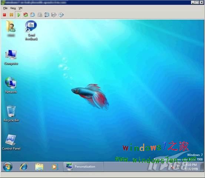Open Windows Explorer from taskbar

point(39,167)
